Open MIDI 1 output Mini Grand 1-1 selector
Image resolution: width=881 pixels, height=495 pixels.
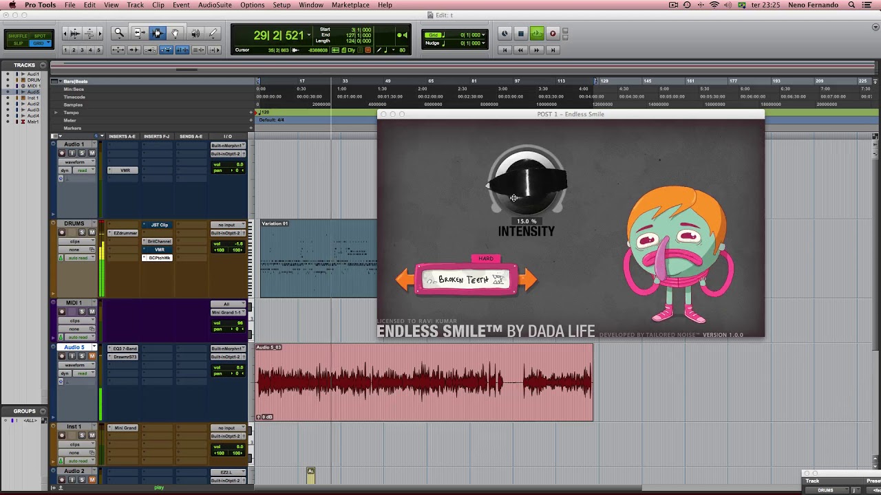click(227, 312)
